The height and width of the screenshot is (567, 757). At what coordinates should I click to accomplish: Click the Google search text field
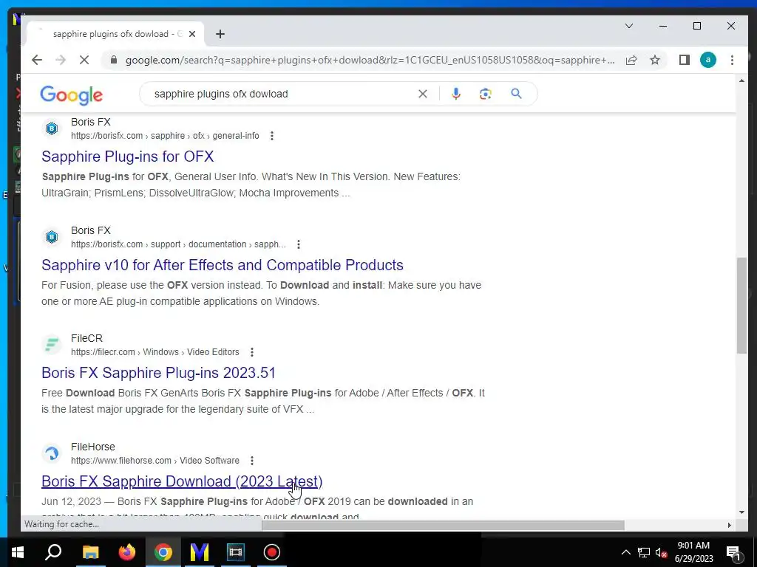coord(282,94)
